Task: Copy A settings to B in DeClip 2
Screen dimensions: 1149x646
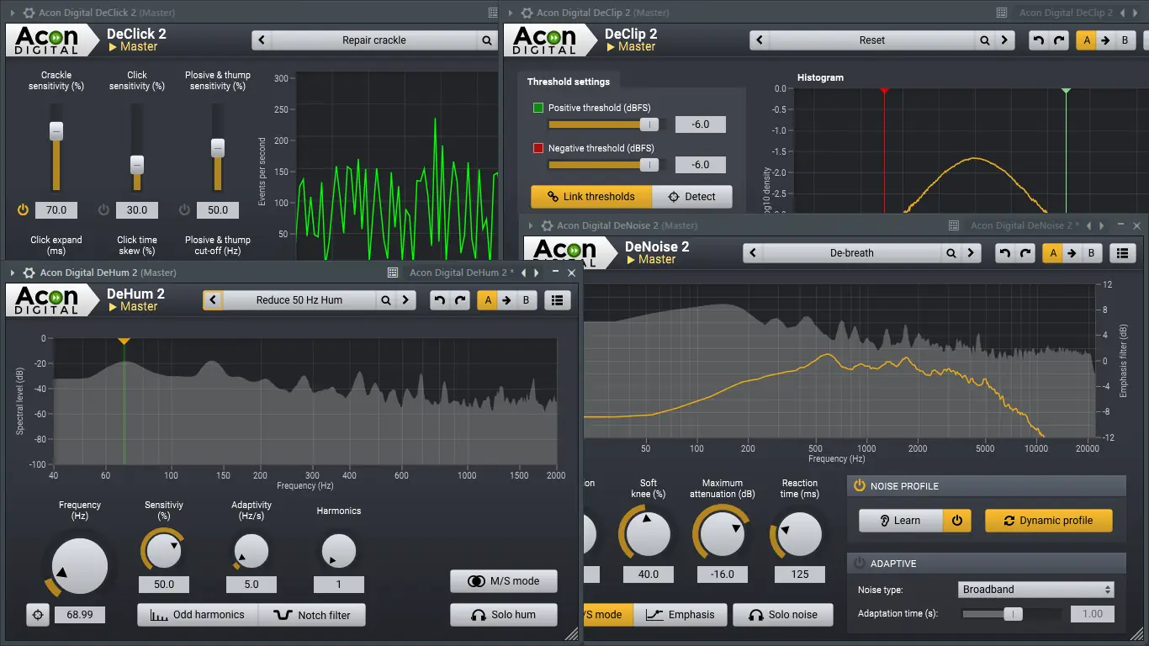Action: (x=1106, y=40)
